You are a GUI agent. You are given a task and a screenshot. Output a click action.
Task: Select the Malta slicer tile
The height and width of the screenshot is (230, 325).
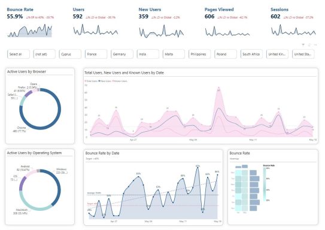(x=174, y=54)
